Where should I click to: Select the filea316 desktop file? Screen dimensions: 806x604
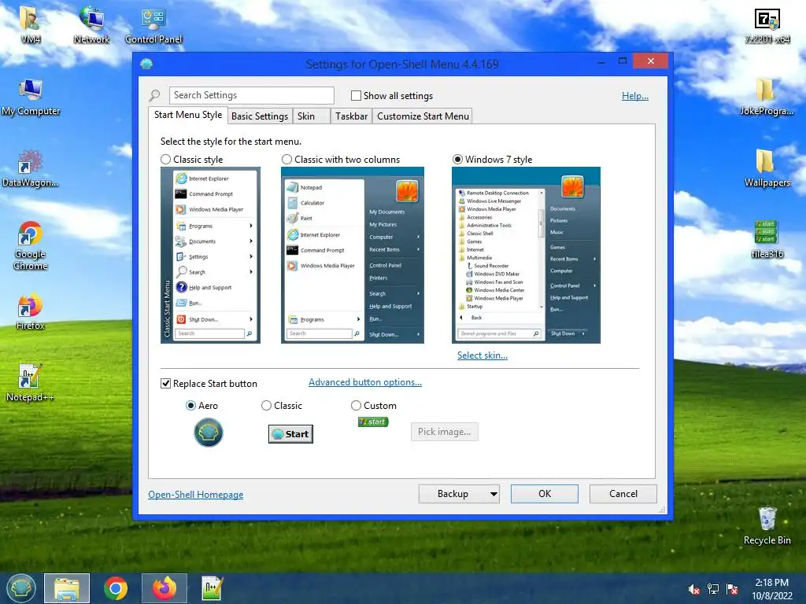pos(767,239)
